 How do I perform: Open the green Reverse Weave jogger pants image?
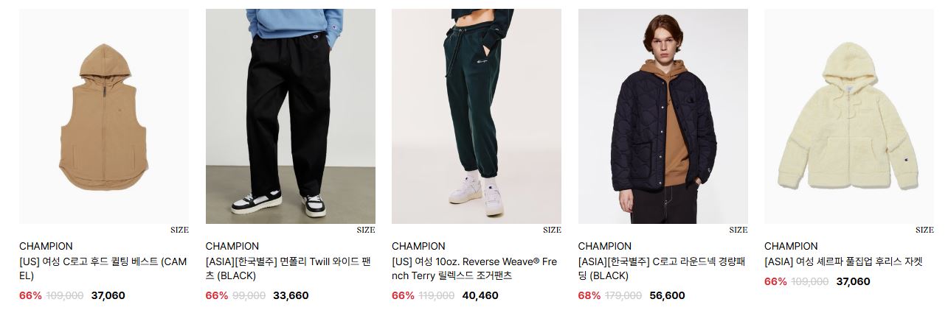477,116
